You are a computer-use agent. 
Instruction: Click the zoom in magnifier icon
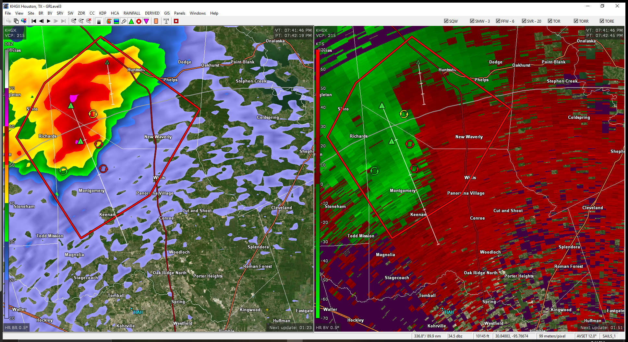point(74,21)
